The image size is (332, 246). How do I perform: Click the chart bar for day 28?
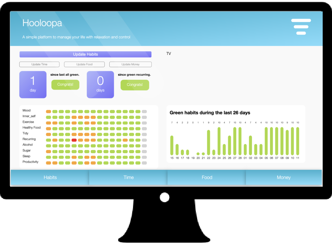pos(240,141)
